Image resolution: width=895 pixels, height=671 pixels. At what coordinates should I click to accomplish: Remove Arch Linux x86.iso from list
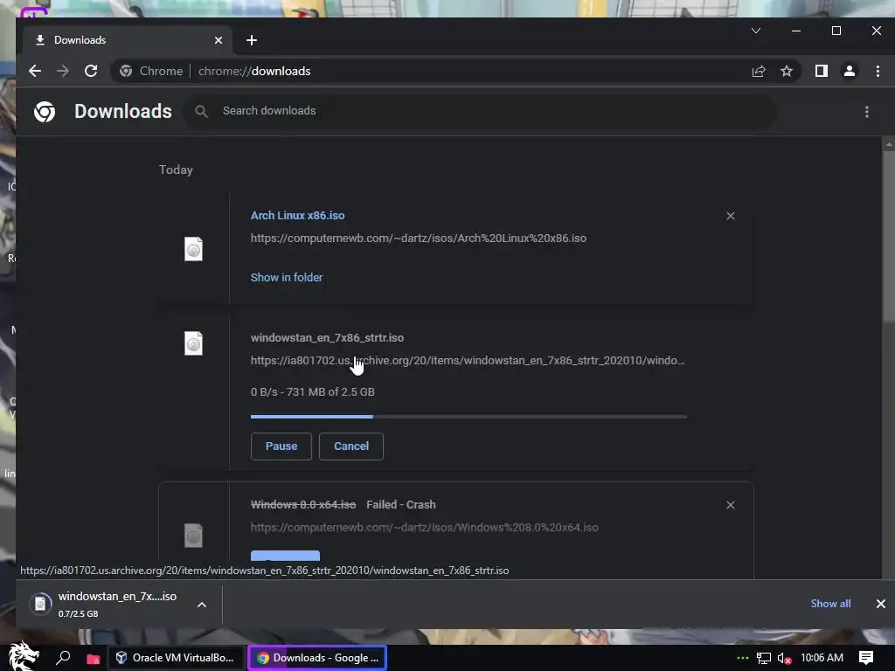[x=730, y=216]
